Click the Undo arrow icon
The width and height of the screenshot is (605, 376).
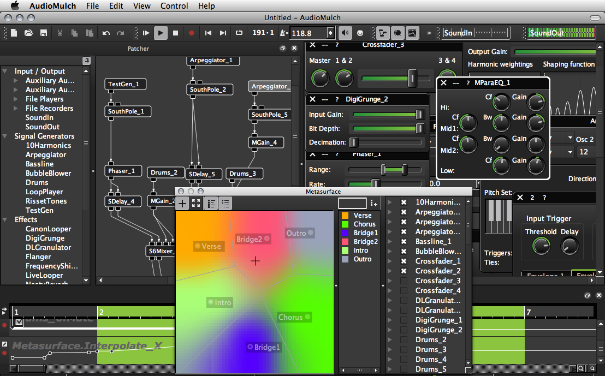pos(106,33)
